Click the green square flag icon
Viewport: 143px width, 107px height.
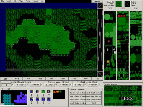pos(43,91)
